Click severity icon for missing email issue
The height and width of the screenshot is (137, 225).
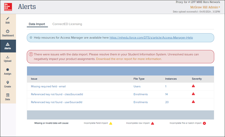pyautogui.click(x=194, y=86)
